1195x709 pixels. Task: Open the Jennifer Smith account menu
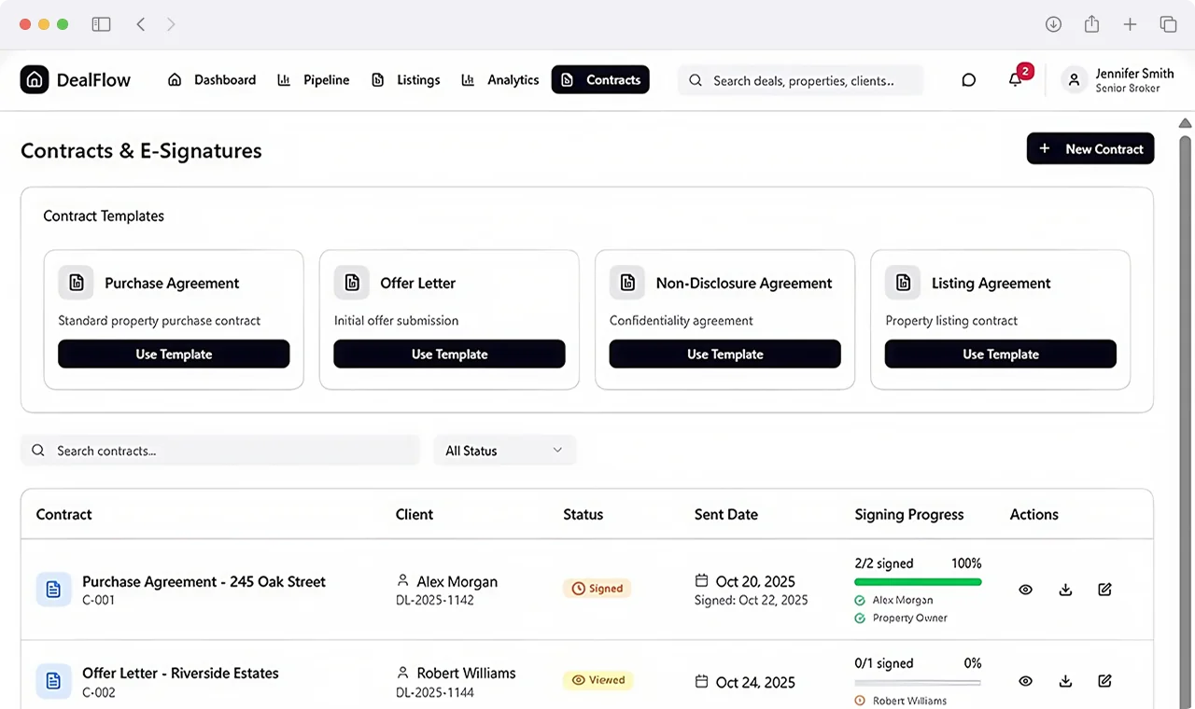point(1118,80)
